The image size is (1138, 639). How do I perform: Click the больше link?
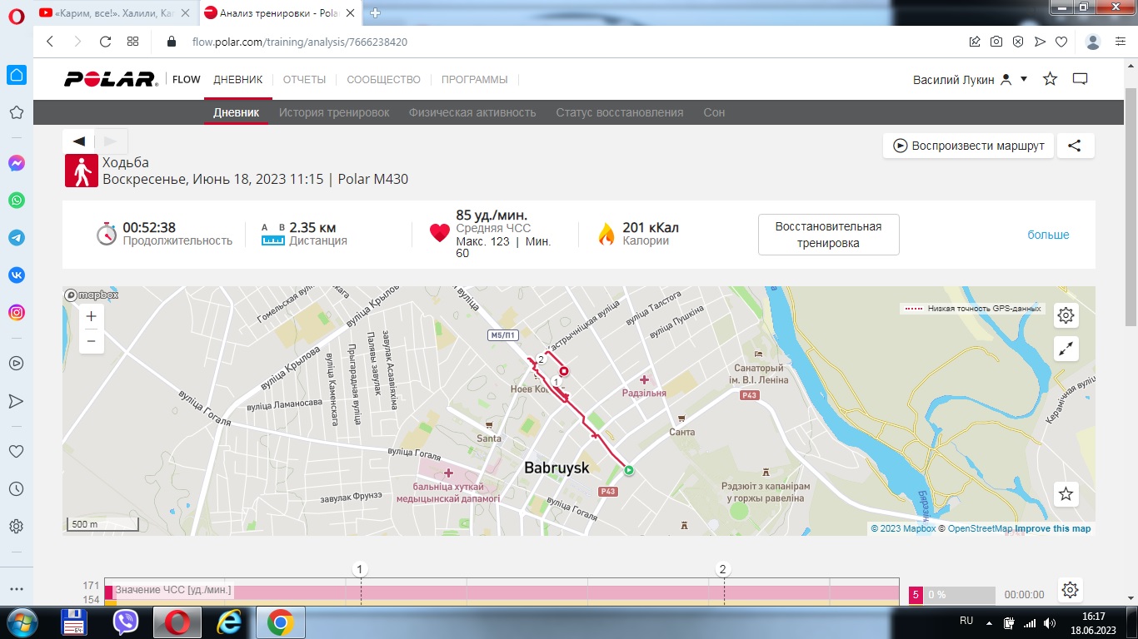tap(1048, 235)
